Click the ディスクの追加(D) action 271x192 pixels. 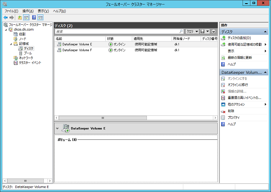tap(239, 38)
